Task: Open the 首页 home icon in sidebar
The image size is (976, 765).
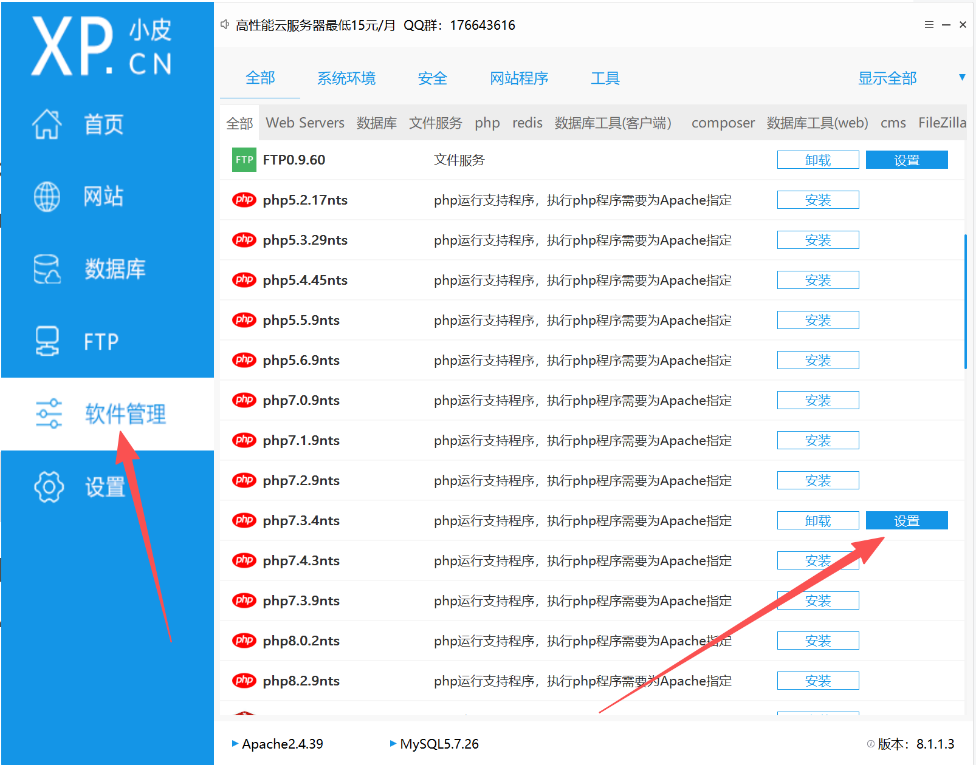Action: [x=47, y=124]
